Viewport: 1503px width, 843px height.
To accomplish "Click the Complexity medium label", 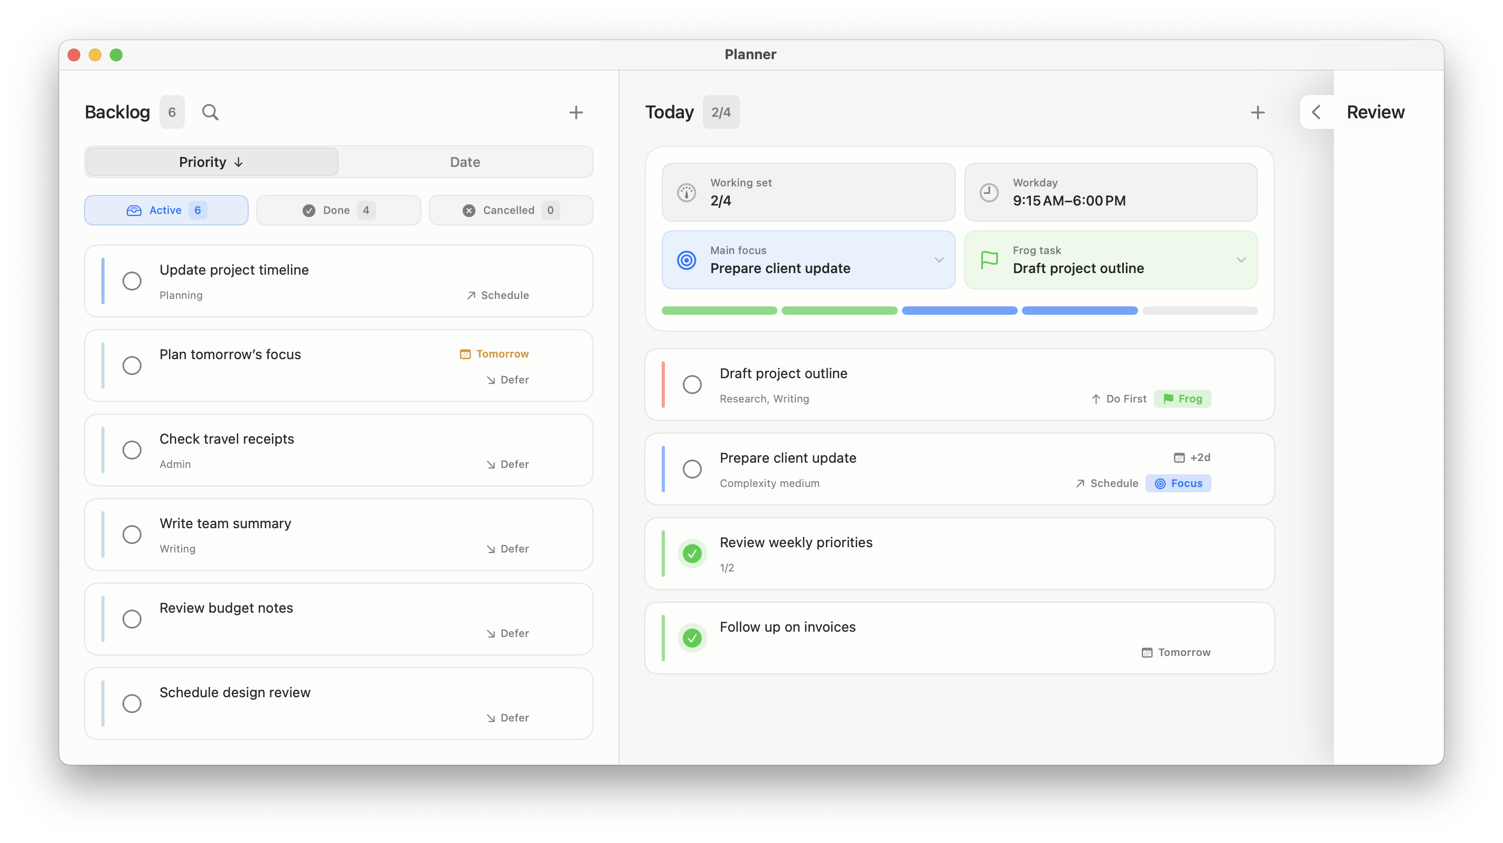I will [769, 484].
